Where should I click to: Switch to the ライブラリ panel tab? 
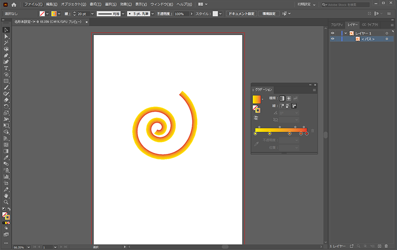370,24
